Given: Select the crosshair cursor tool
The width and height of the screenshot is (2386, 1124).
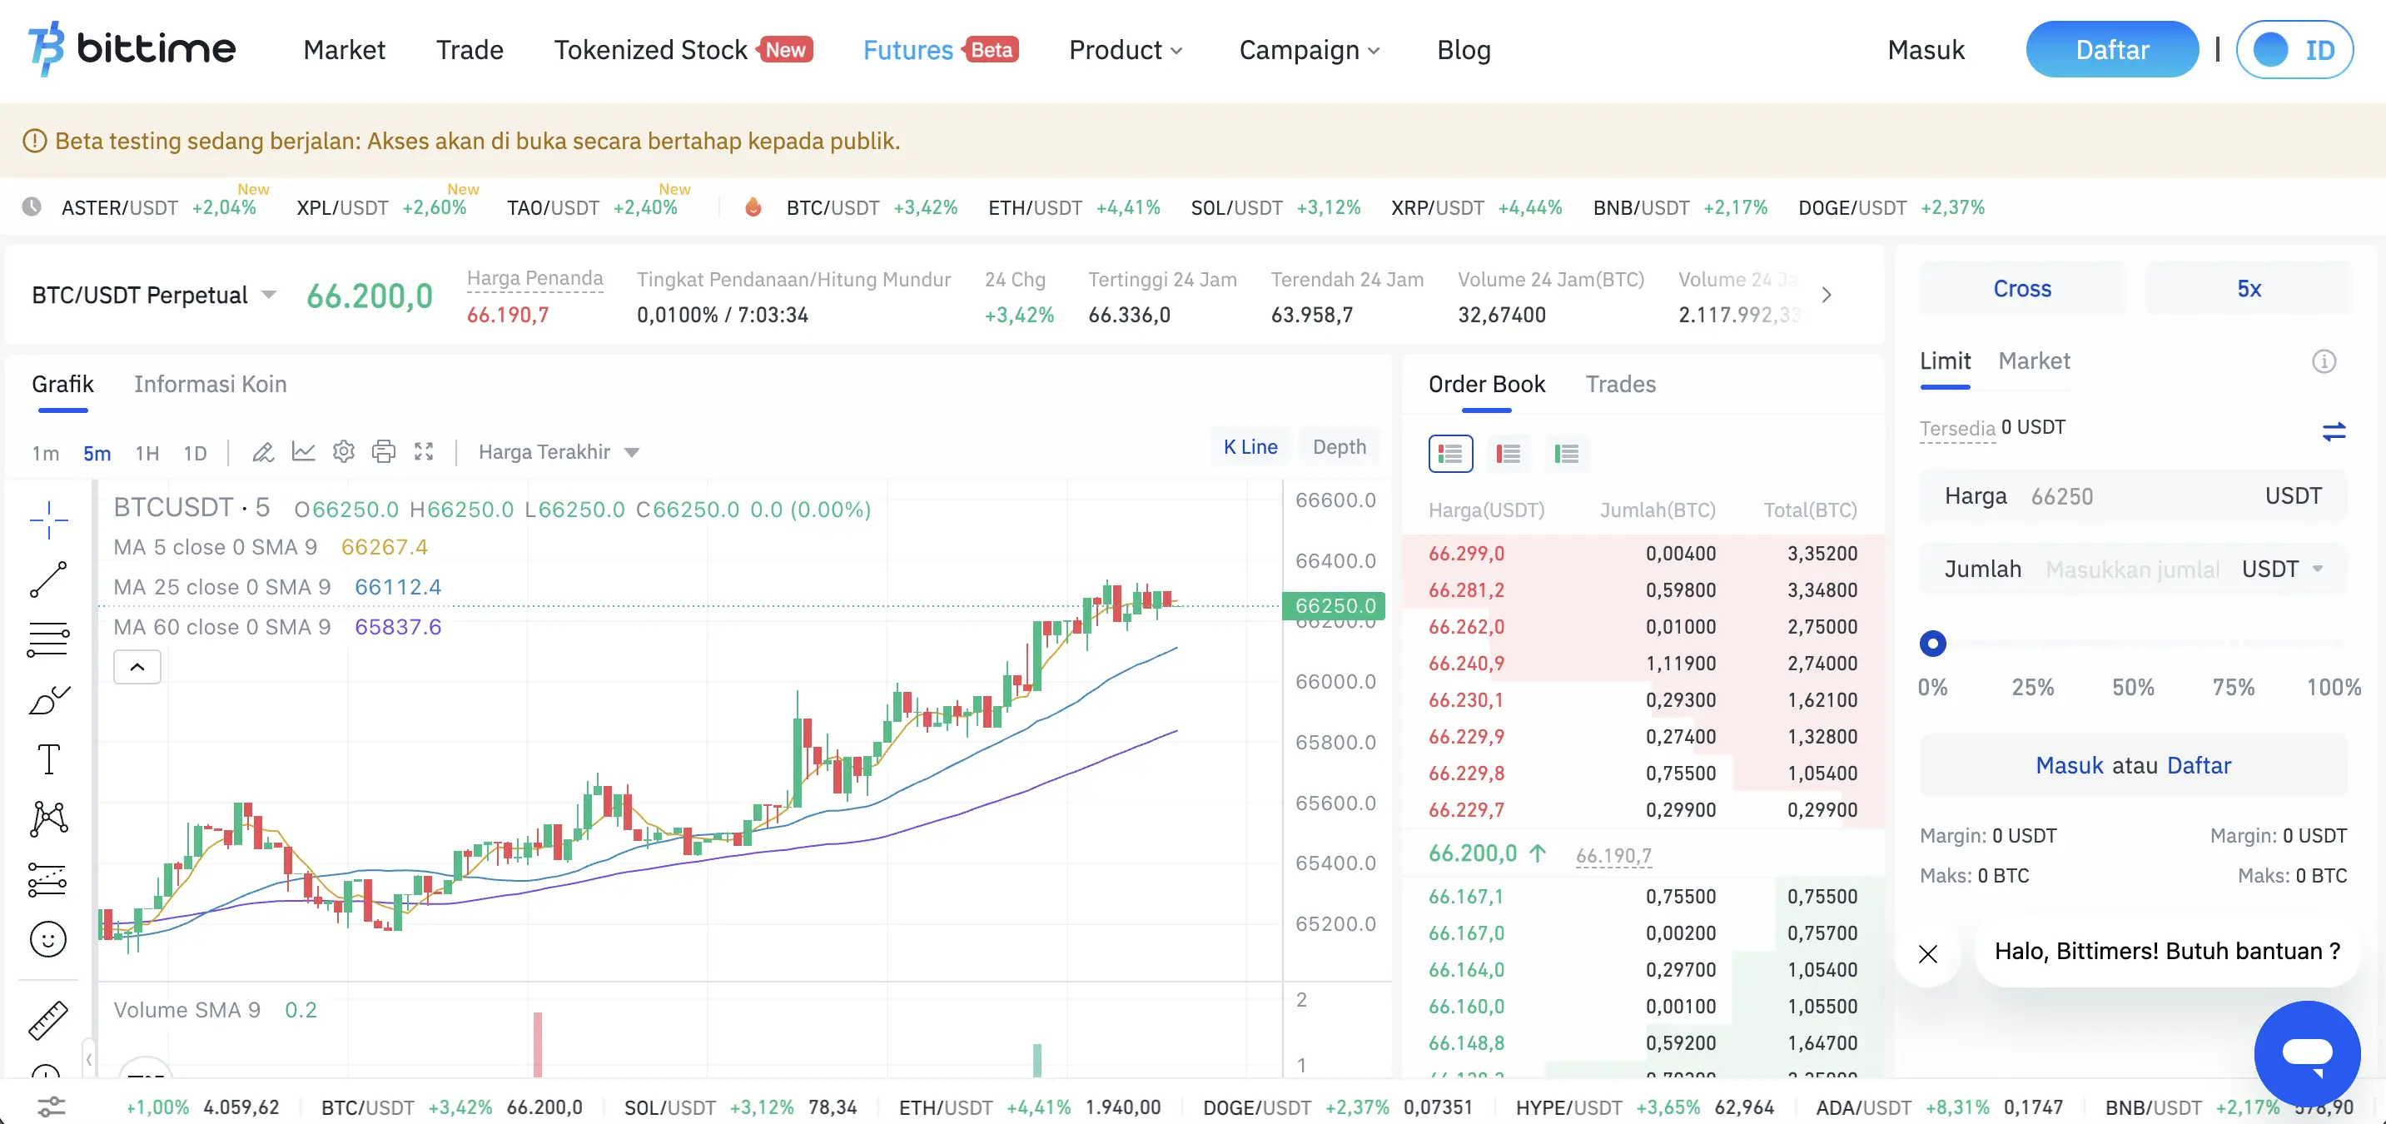Looking at the screenshot, I should (x=48, y=520).
